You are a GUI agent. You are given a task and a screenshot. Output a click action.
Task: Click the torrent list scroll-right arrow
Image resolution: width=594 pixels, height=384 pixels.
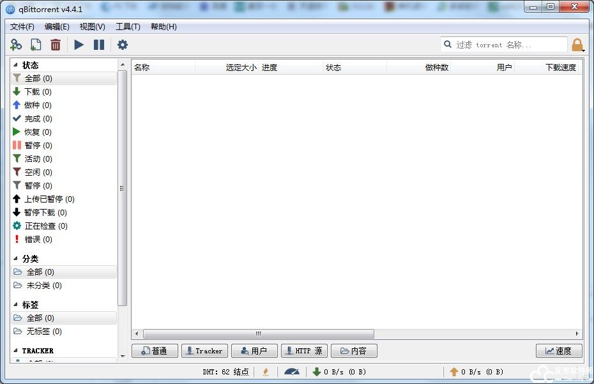[x=577, y=334]
